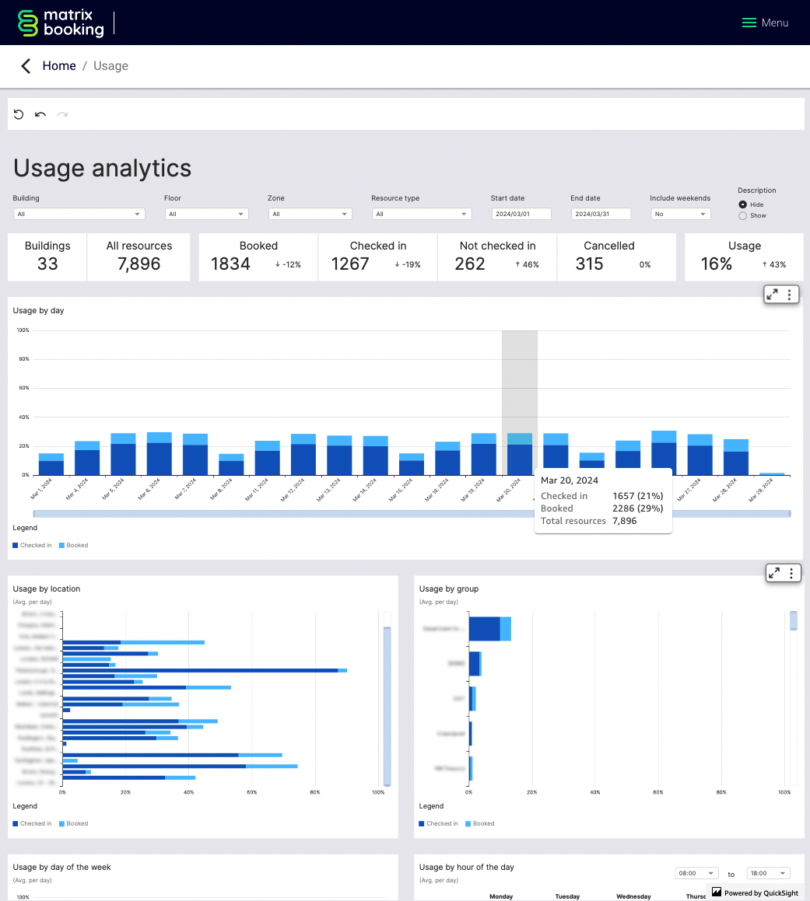Click the redo icon

[61, 114]
